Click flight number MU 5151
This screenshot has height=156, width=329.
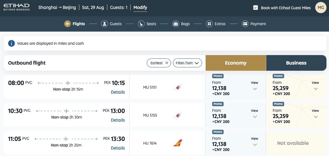150,87
